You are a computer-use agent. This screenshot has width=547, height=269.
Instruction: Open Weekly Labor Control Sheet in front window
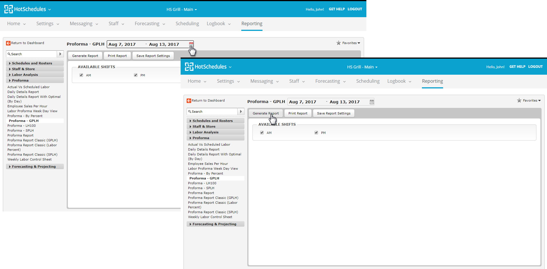click(x=210, y=217)
